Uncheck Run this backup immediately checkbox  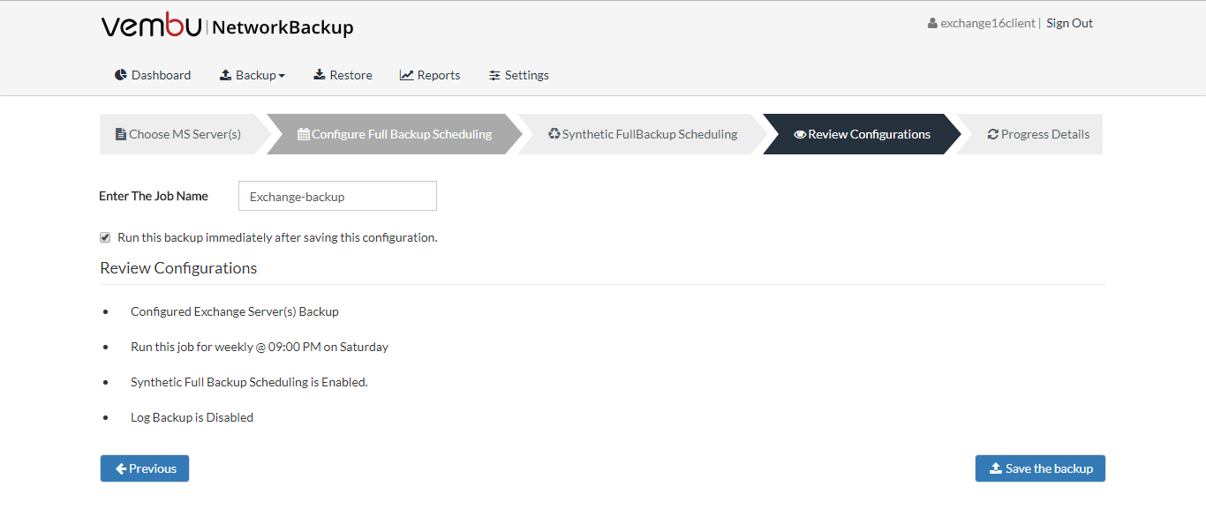(x=105, y=237)
